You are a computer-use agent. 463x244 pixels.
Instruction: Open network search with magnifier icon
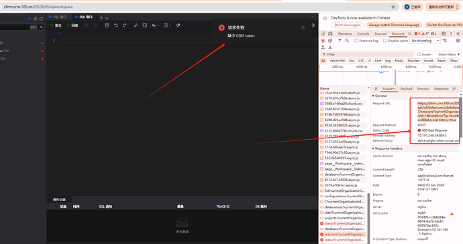click(x=347, y=41)
